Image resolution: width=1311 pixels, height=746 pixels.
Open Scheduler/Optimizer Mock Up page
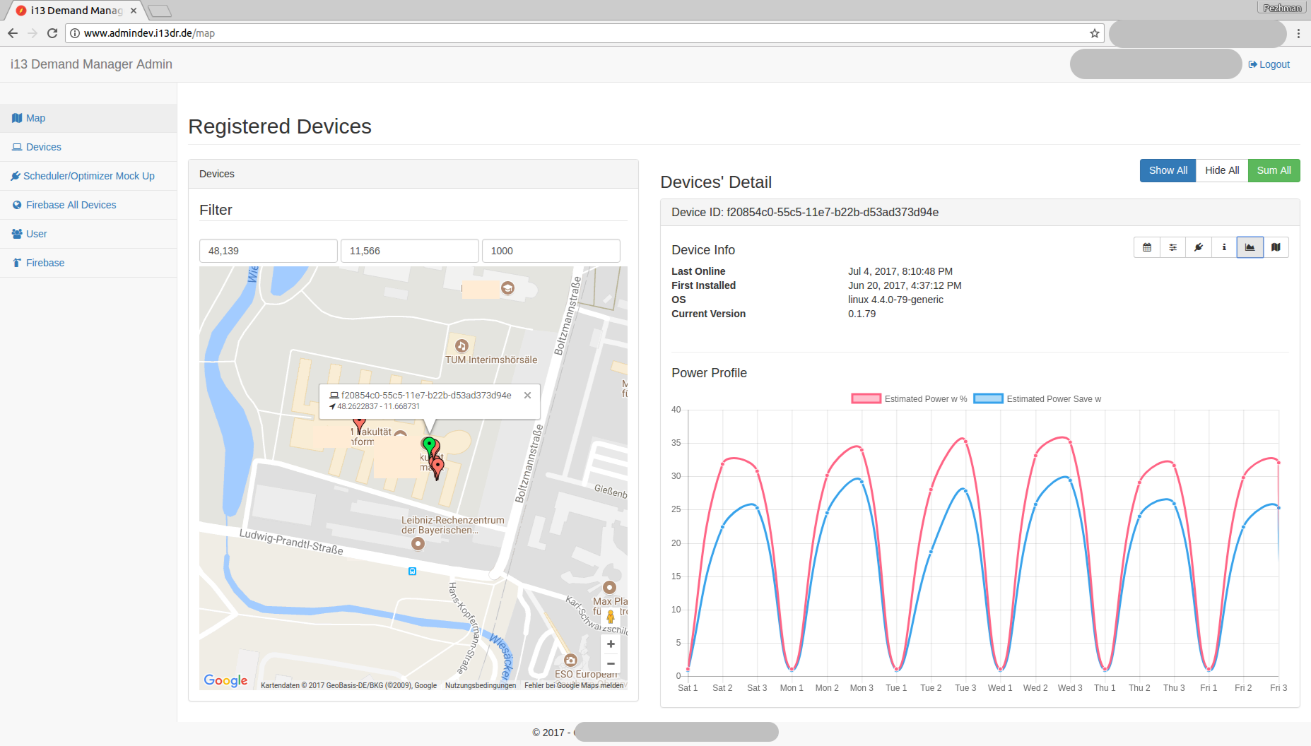pyautogui.click(x=88, y=176)
